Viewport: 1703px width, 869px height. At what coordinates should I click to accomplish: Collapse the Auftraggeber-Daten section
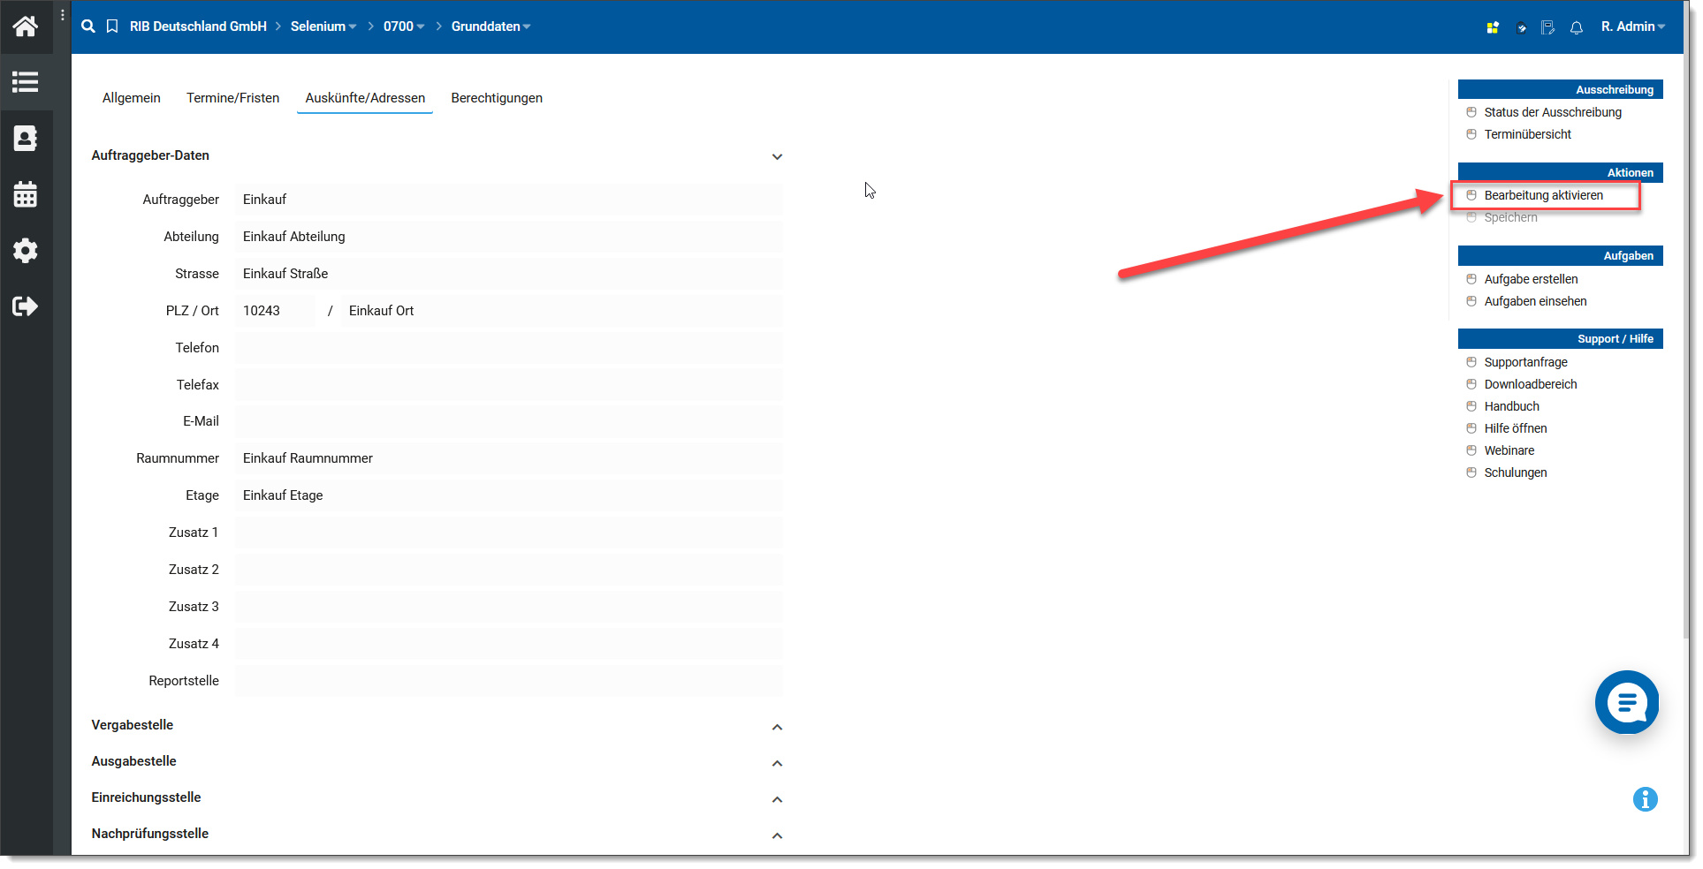coord(777,156)
